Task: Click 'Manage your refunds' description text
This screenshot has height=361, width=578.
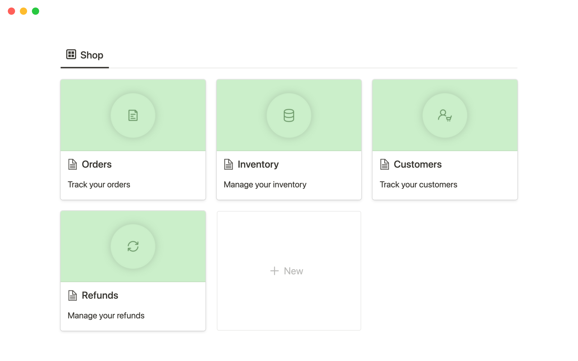Action: 106,316
